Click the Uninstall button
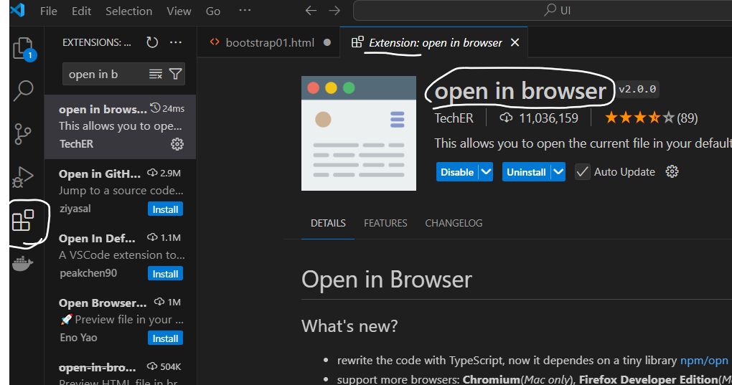The width and height of the screenshot is (732, 385). click(x=526, y=172)
